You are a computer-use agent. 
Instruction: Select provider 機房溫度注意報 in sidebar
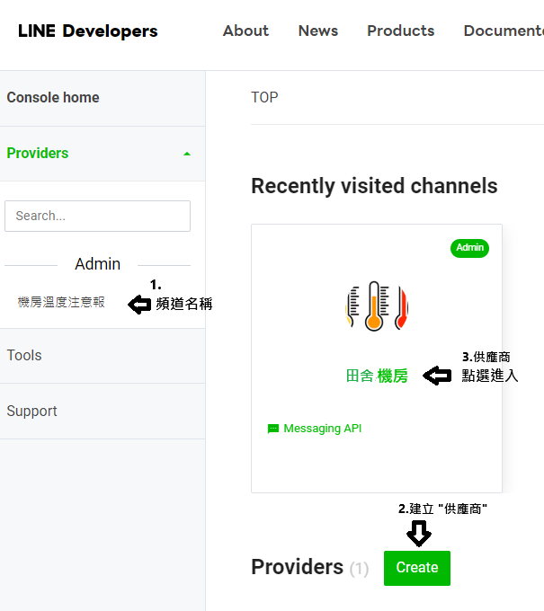click(x=61, y=302)
